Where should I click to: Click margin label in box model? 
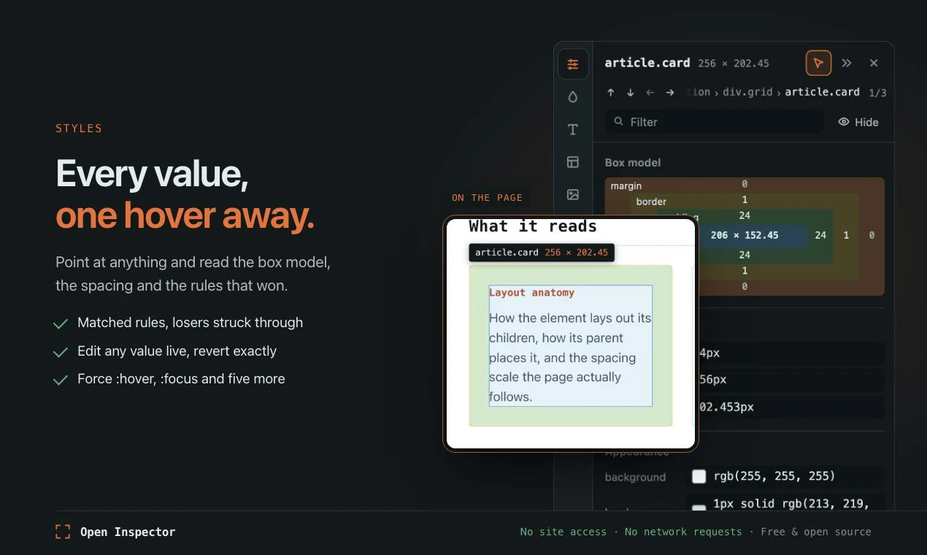(x=626, y=186)
